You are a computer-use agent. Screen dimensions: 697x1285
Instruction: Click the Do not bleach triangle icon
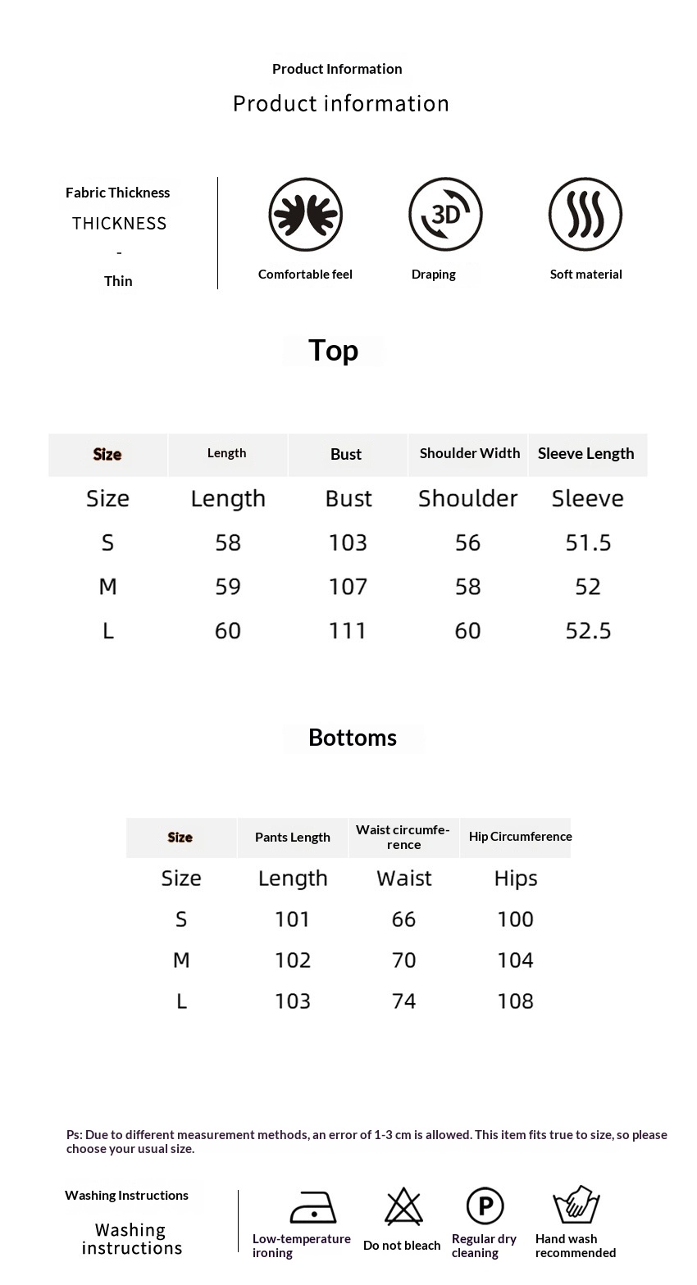coord(403,1207)
